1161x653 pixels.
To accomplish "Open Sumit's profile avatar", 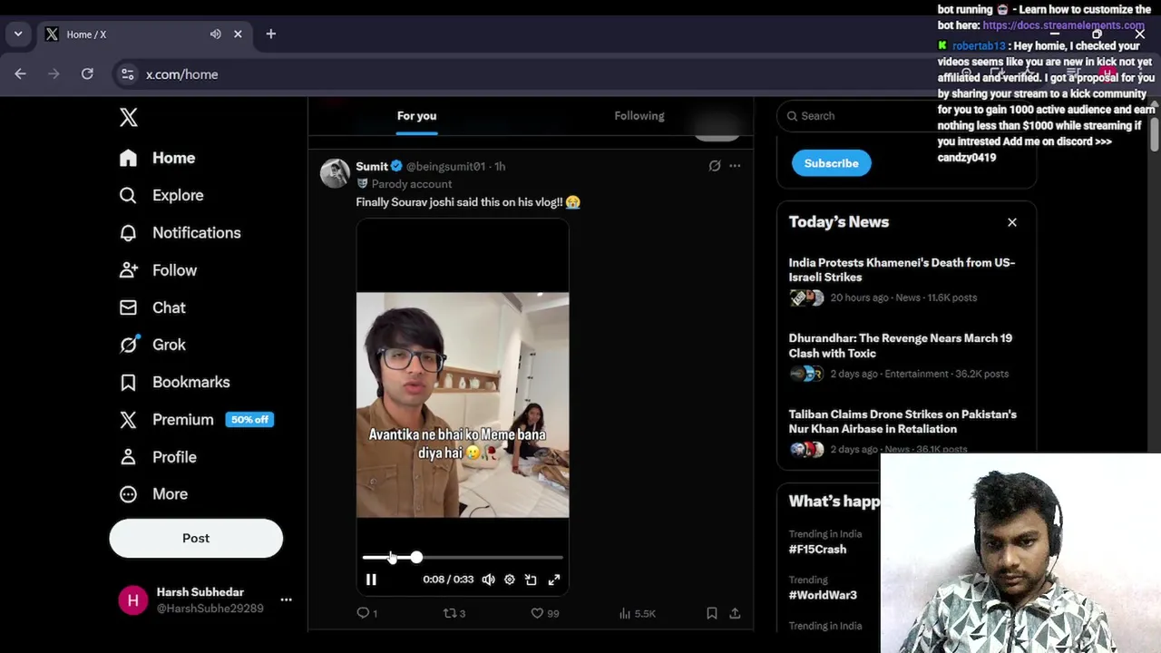I will (335, 173).
